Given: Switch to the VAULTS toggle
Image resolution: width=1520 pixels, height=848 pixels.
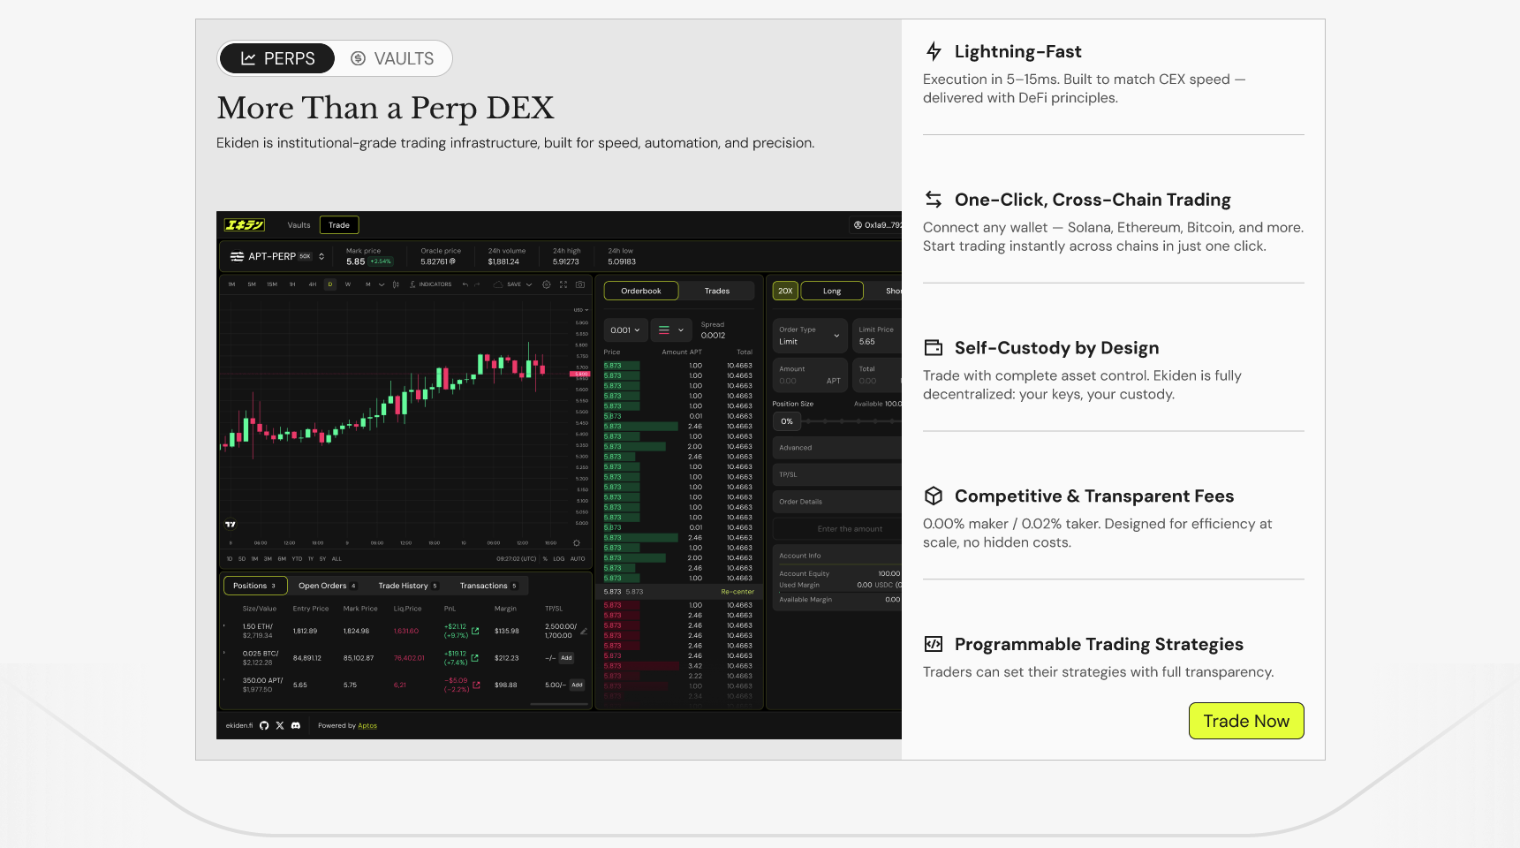Looking at the screenshot, I should 392,59.
